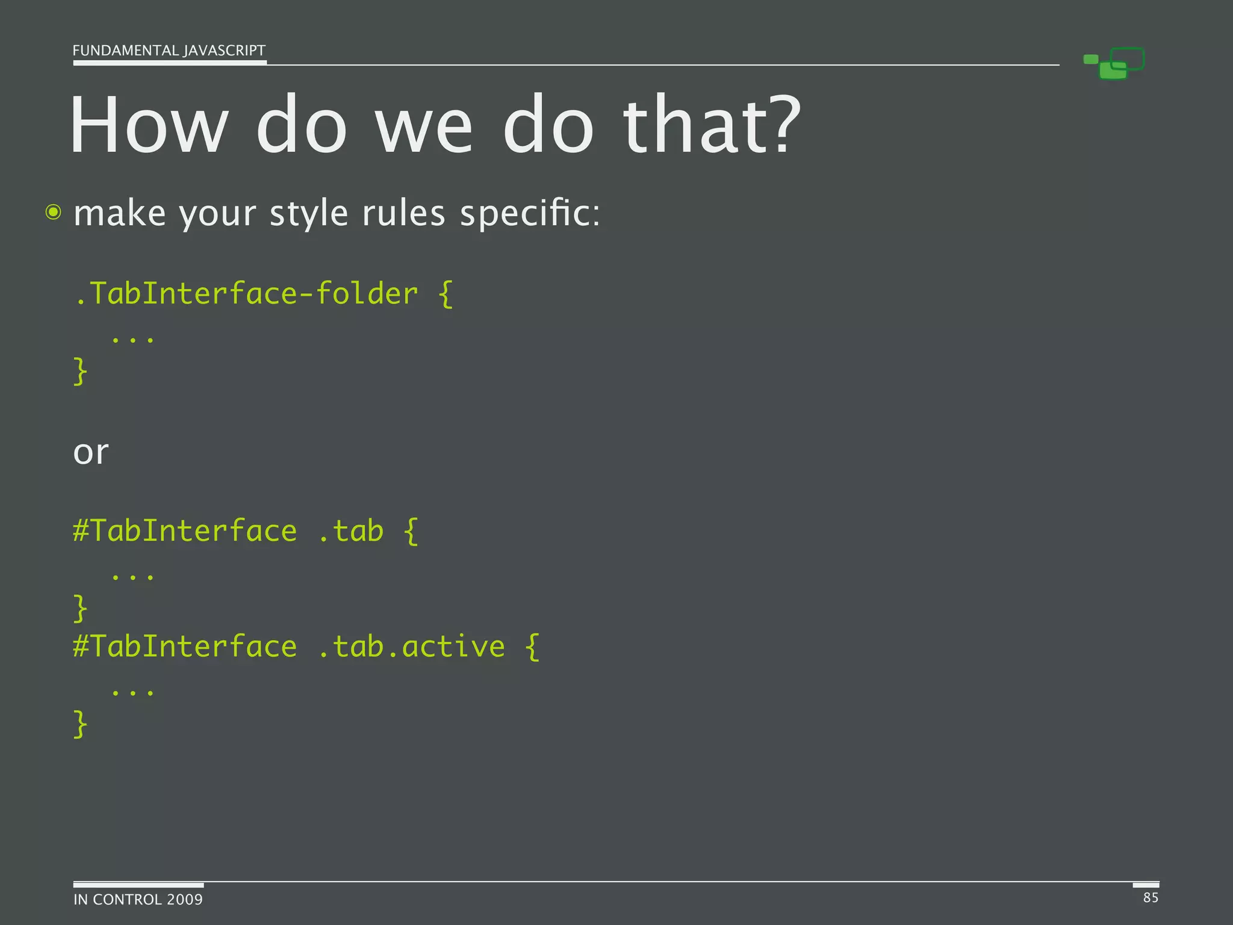Click the word 'or' between code blocks

91,452
